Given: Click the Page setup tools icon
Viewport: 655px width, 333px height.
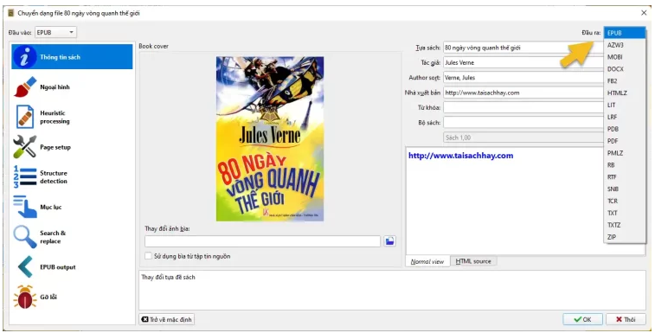Looking at the screenshot, I should (25, 147).
